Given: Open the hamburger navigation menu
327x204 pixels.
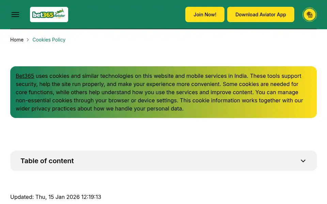Looking at the screenshot, I should (x=15, y=15).
